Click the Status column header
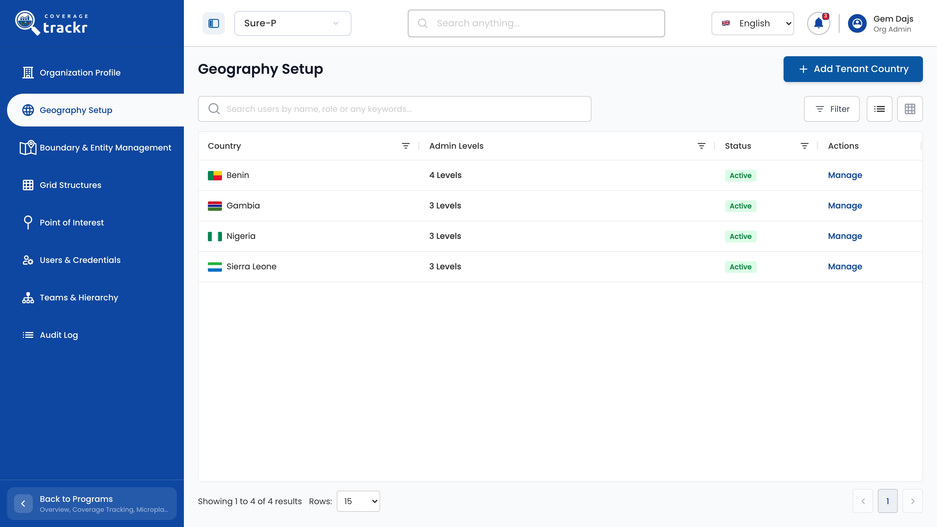The image size is (937, 527). (x=738, y=146)
